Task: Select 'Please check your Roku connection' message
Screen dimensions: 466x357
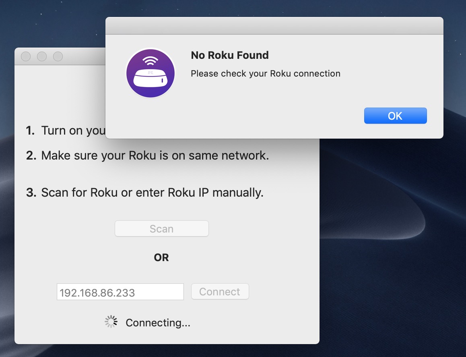Action: tap(266, 73)
